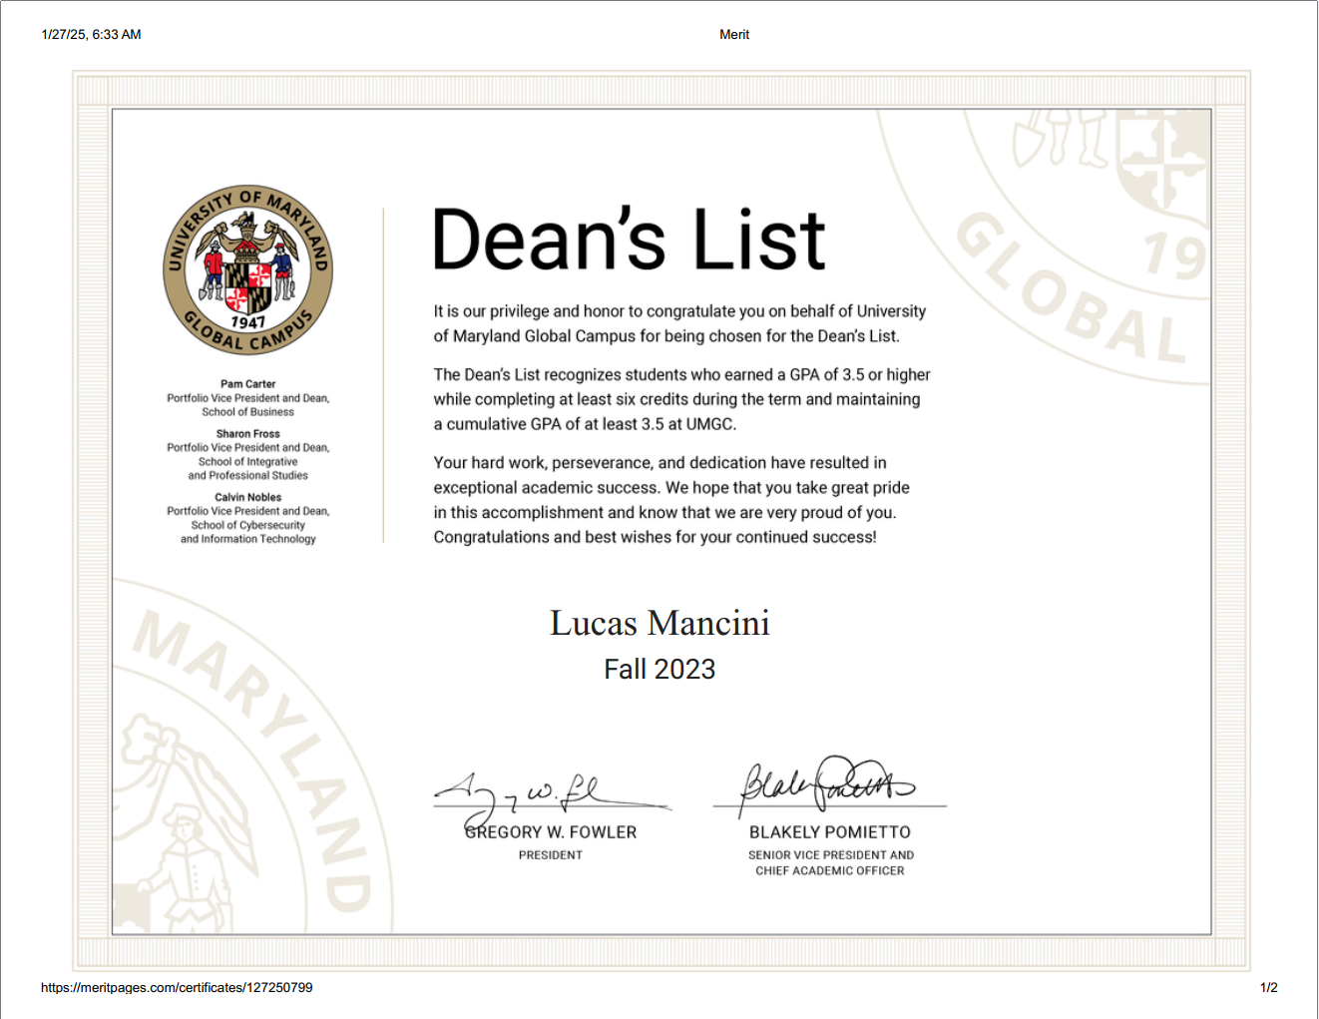Click the page number '1/2'
Viewport: 1319px width, 1019px height.
pos(1269,988)
